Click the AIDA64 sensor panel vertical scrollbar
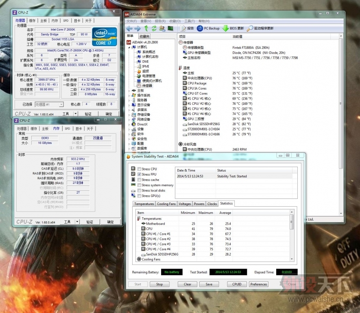Screen dimensions: 360x313 pyautogui.click(x=341, y=125)
